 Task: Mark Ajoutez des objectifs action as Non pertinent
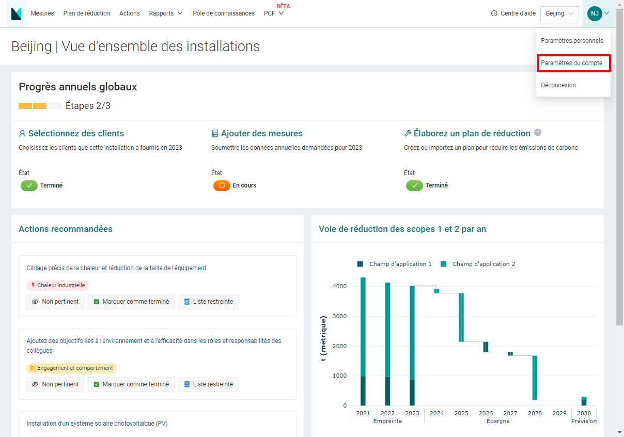55,384
